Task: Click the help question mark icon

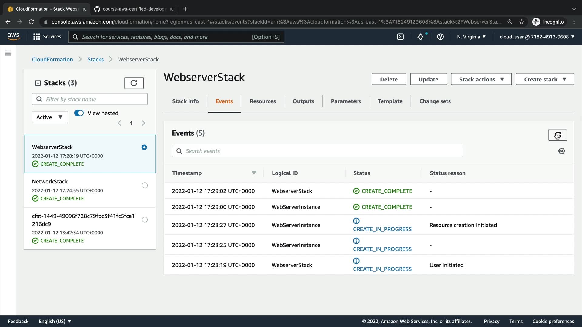Action: pos(440,37)
